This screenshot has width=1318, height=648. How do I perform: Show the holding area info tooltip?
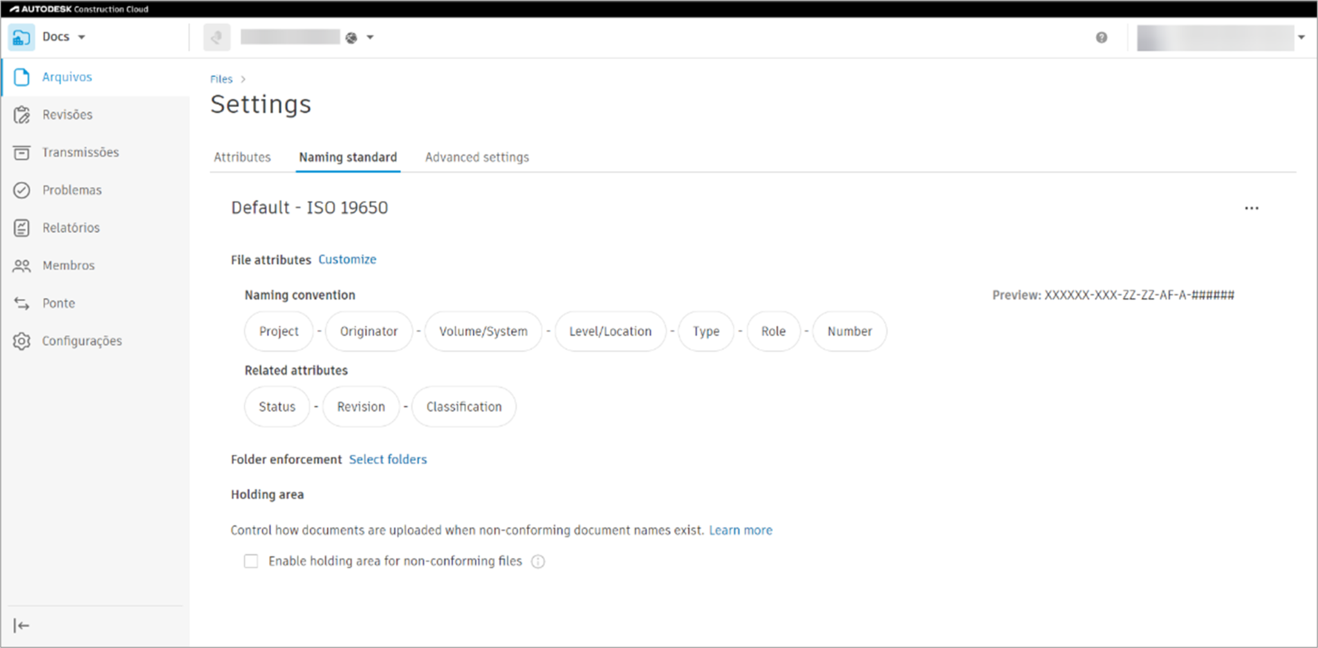[538, 561]
